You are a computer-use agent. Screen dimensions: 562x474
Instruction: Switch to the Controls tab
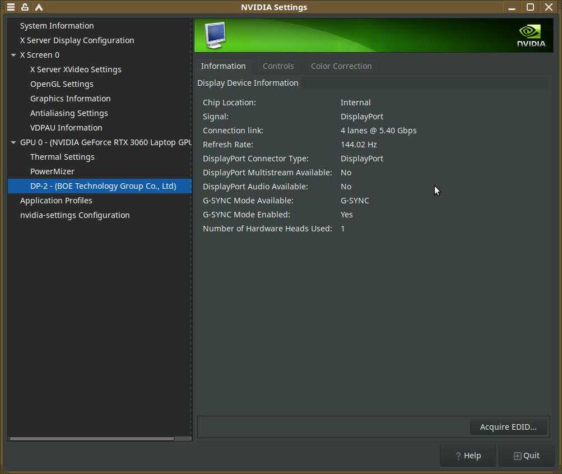278,66
